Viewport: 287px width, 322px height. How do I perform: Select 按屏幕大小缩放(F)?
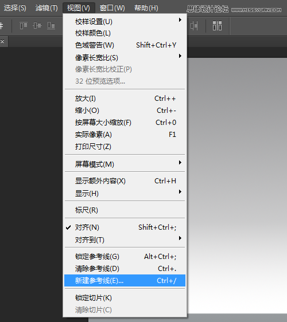point(125,123)
